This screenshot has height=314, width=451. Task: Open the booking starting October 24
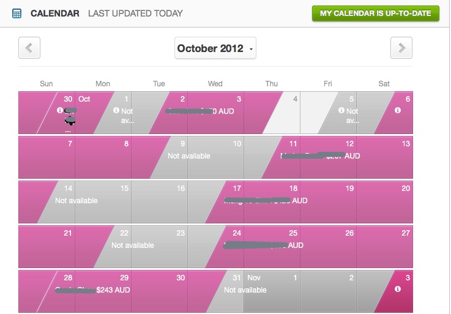263,245
